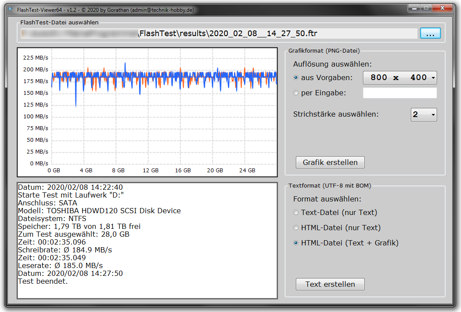This screenshot has width=461, height=312.
Task: Select the "aus Vorgaben" resolution option
Action: coord(296,77)
